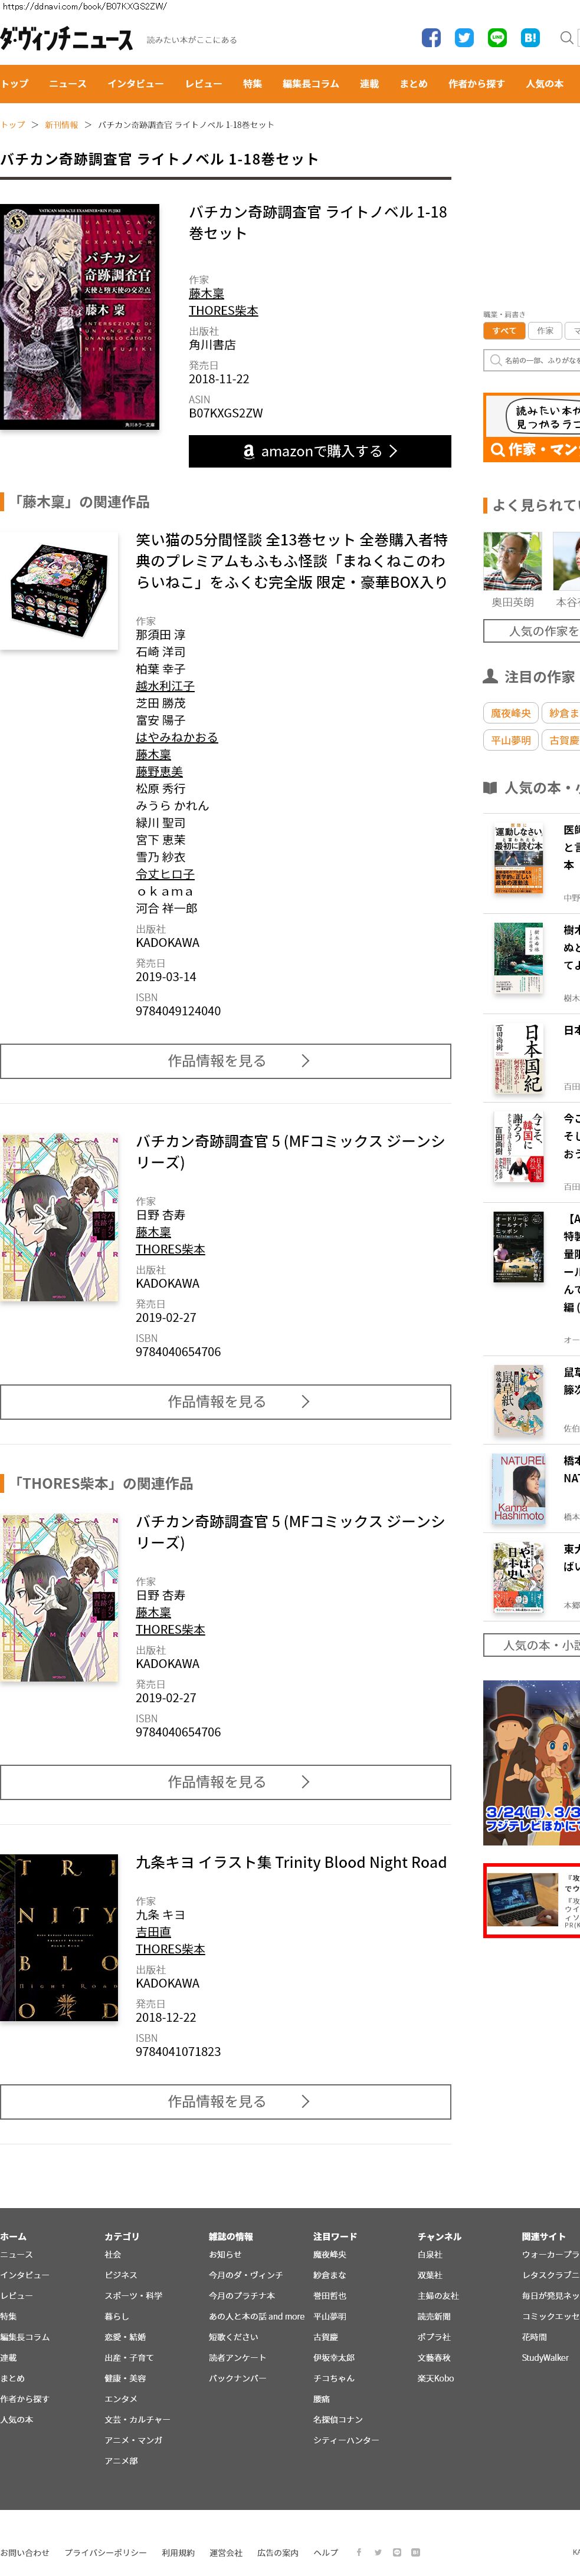
Task: Click the ダ・ヴィンチニュース site logo
Action: coord(66,39)
